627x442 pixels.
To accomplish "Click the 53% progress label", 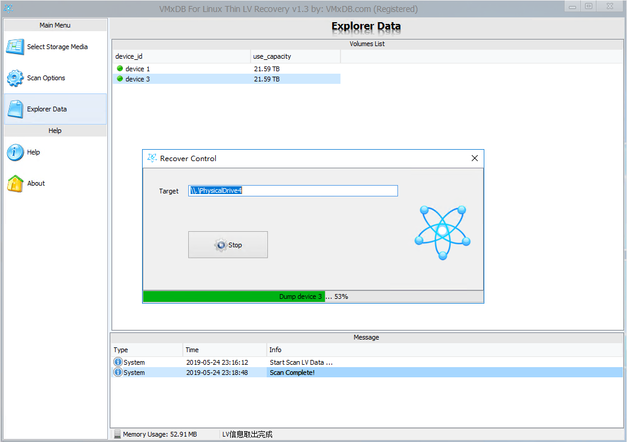I will (x=341, y=296).
